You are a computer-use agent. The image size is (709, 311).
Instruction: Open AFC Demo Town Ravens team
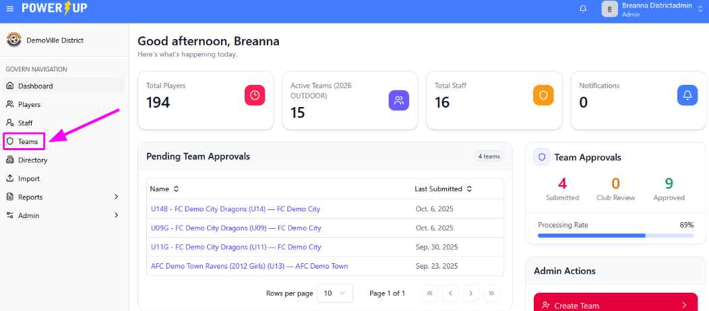[249, 266]
